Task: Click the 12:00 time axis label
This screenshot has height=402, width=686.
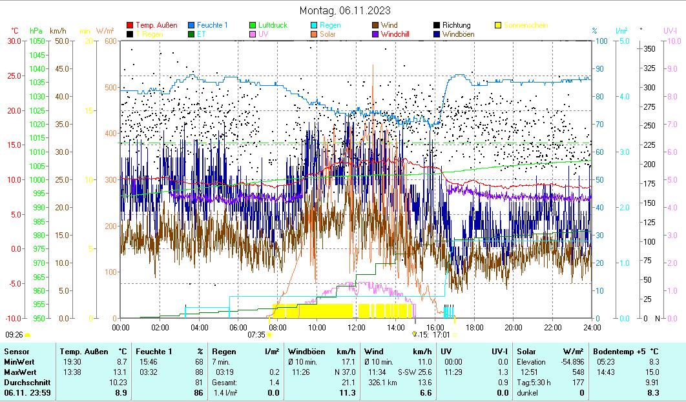Action: pos(356,327)
